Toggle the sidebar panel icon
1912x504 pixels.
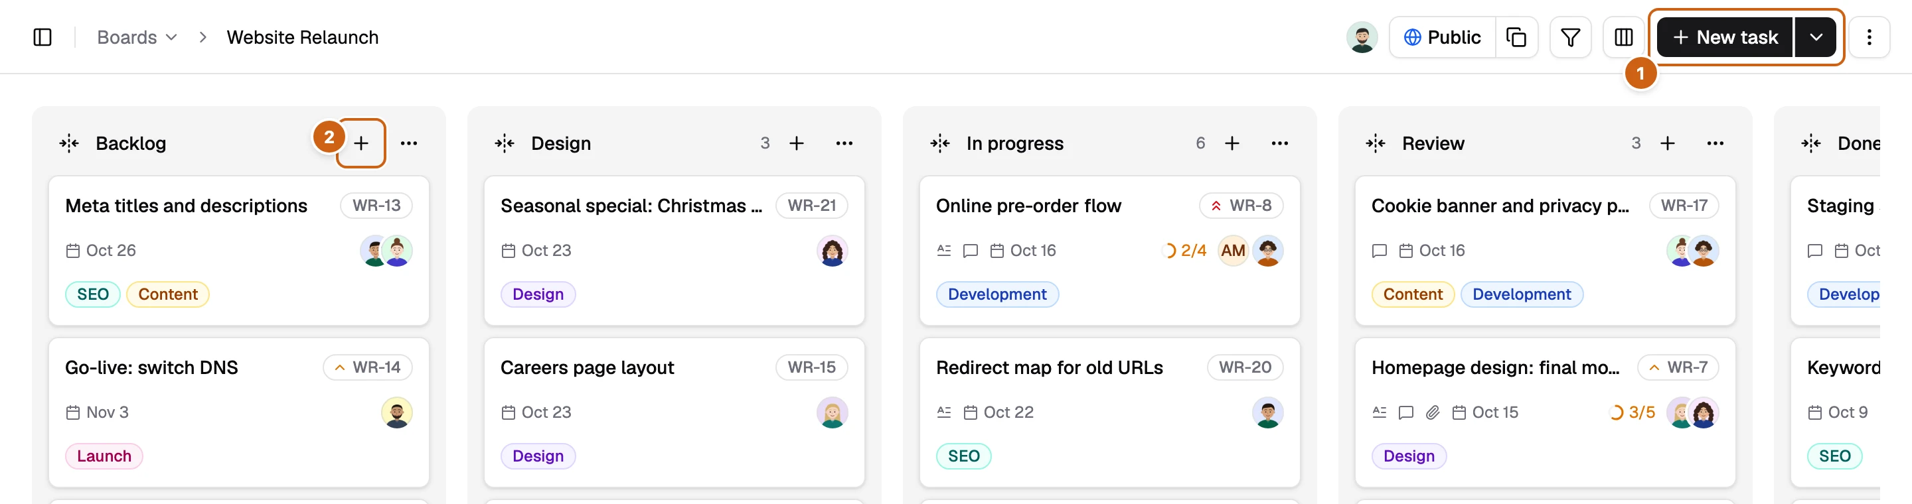pyautogui.click(x=42, y=37)
